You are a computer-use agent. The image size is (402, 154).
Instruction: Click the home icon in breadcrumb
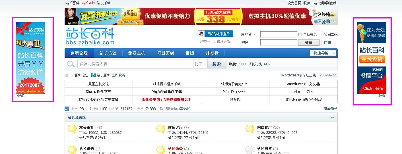click(x=67, y=75)
